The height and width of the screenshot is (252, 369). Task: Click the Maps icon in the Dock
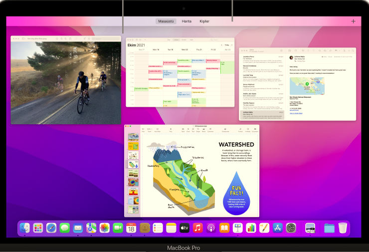click(91, 228)
